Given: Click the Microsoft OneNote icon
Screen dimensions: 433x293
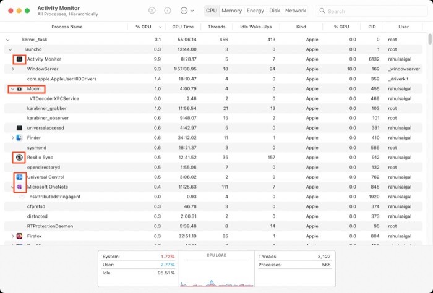Looking at the screenshot, I should coord(19,187).
